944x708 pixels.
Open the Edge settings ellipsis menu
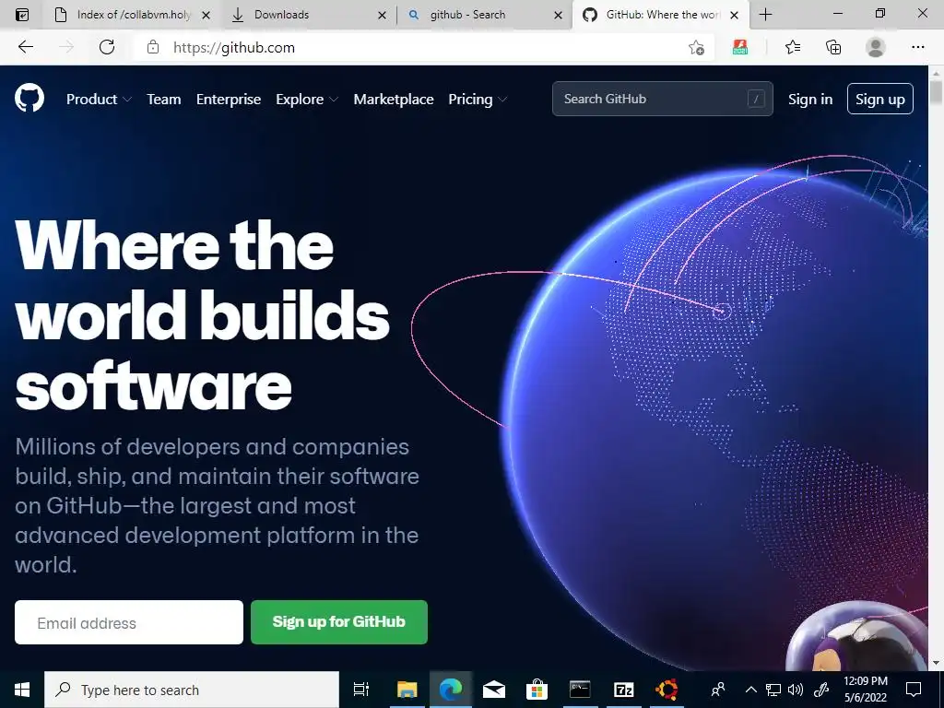coord(917,47)
